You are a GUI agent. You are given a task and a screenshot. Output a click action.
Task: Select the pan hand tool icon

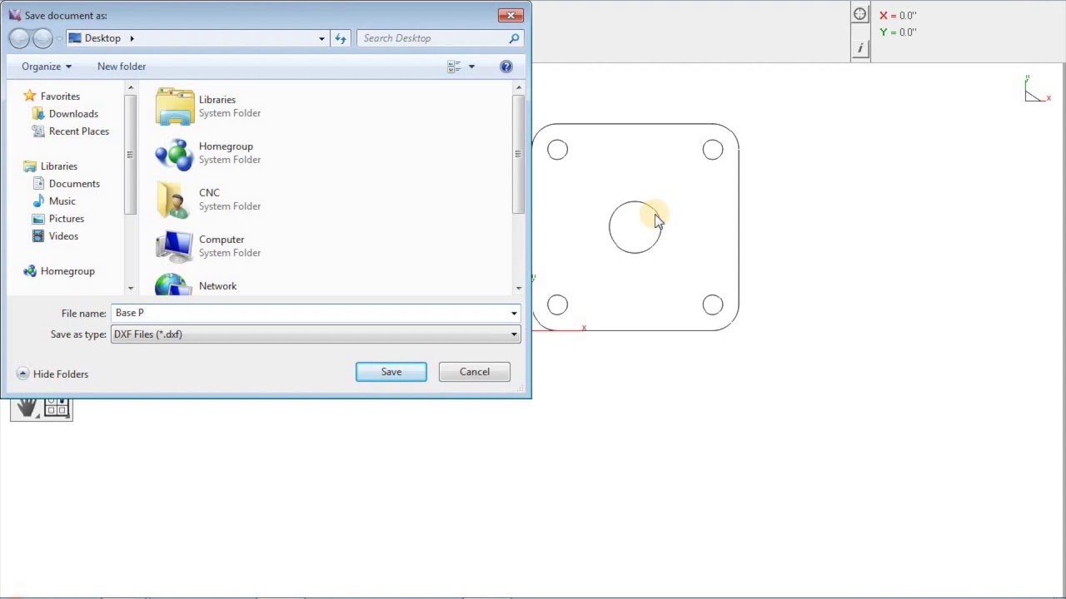click(27, 408)
